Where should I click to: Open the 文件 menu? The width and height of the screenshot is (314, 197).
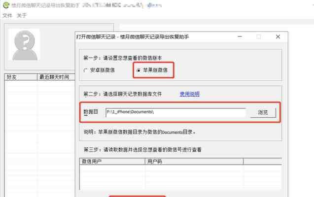tap(7, 15)
